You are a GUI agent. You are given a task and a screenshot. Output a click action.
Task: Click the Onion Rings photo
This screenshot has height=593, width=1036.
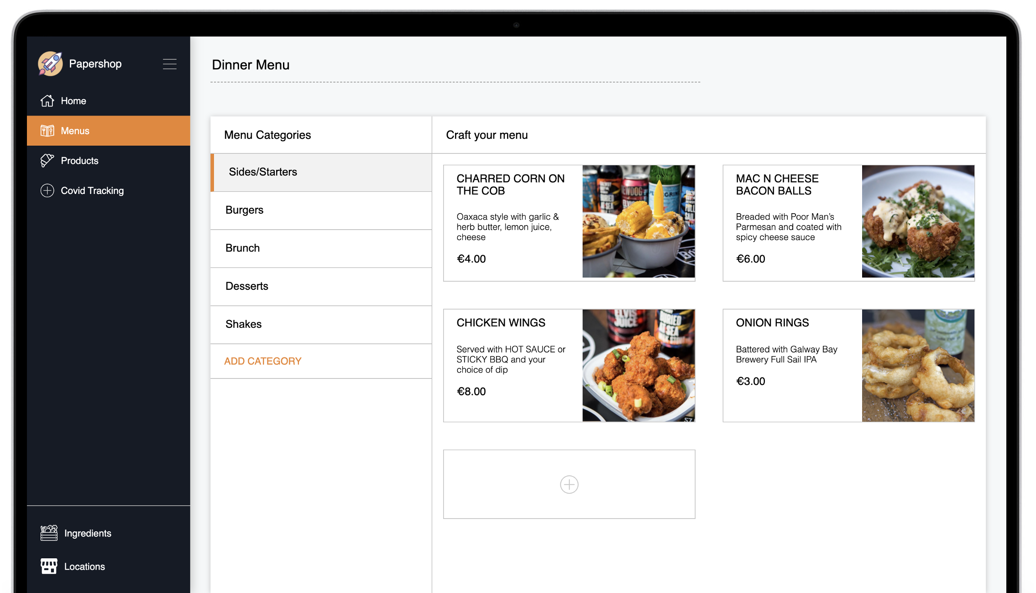[x=918, y=365]
